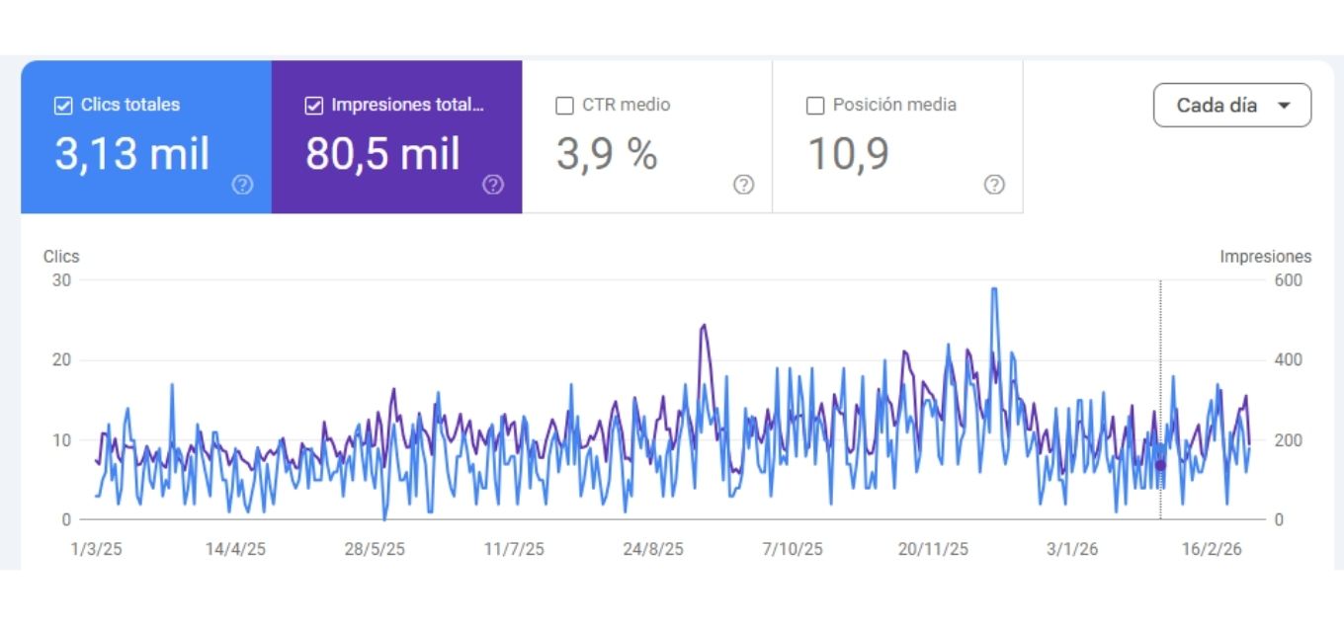Viewport: 1344px width, 625px height.
Task: Open the Posición media help icon
Action: point(994,185)
